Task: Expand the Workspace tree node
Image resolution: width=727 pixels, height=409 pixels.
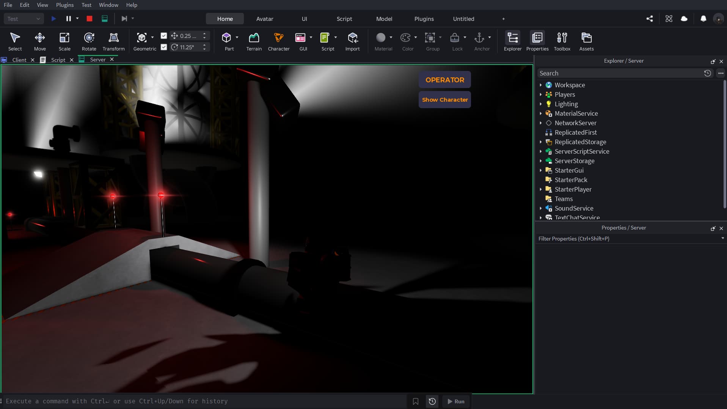Action: pyautogui.click(x=541, y=85)
